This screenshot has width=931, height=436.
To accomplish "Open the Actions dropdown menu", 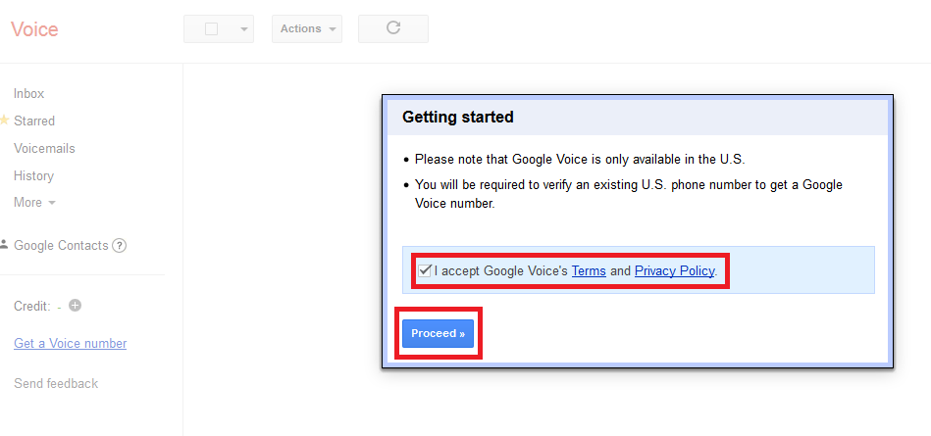I will tap(306, 29).
